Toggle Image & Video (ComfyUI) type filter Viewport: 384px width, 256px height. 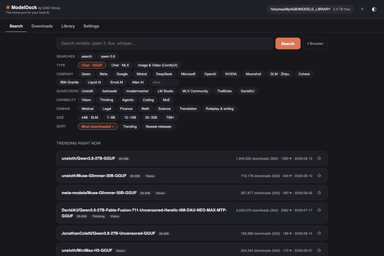158,65
